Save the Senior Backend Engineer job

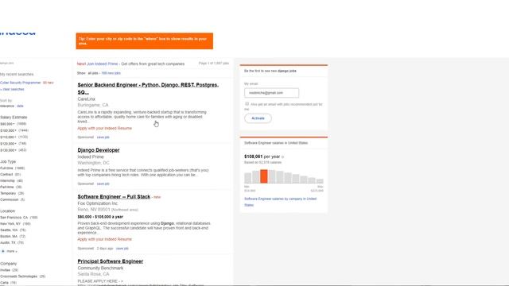(x=103, y=137)
